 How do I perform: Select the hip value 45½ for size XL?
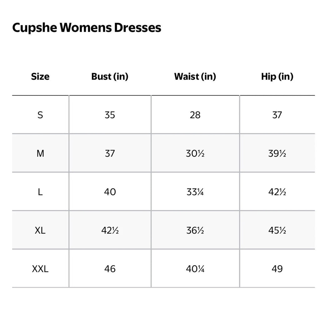(277, 230)
